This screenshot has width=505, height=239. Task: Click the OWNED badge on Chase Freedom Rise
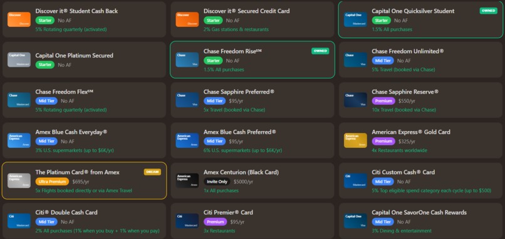pyautogui.click(x=320, y=51)
